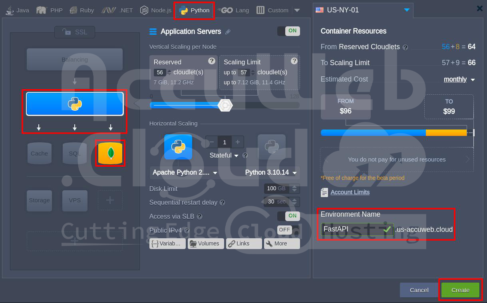
Task: Expand the Python 3.10.14 version dropdown
Action: (272, 173)
